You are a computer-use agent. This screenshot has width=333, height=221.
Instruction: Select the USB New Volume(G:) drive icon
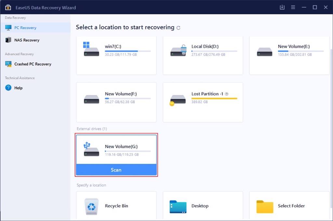pos(91,149)
